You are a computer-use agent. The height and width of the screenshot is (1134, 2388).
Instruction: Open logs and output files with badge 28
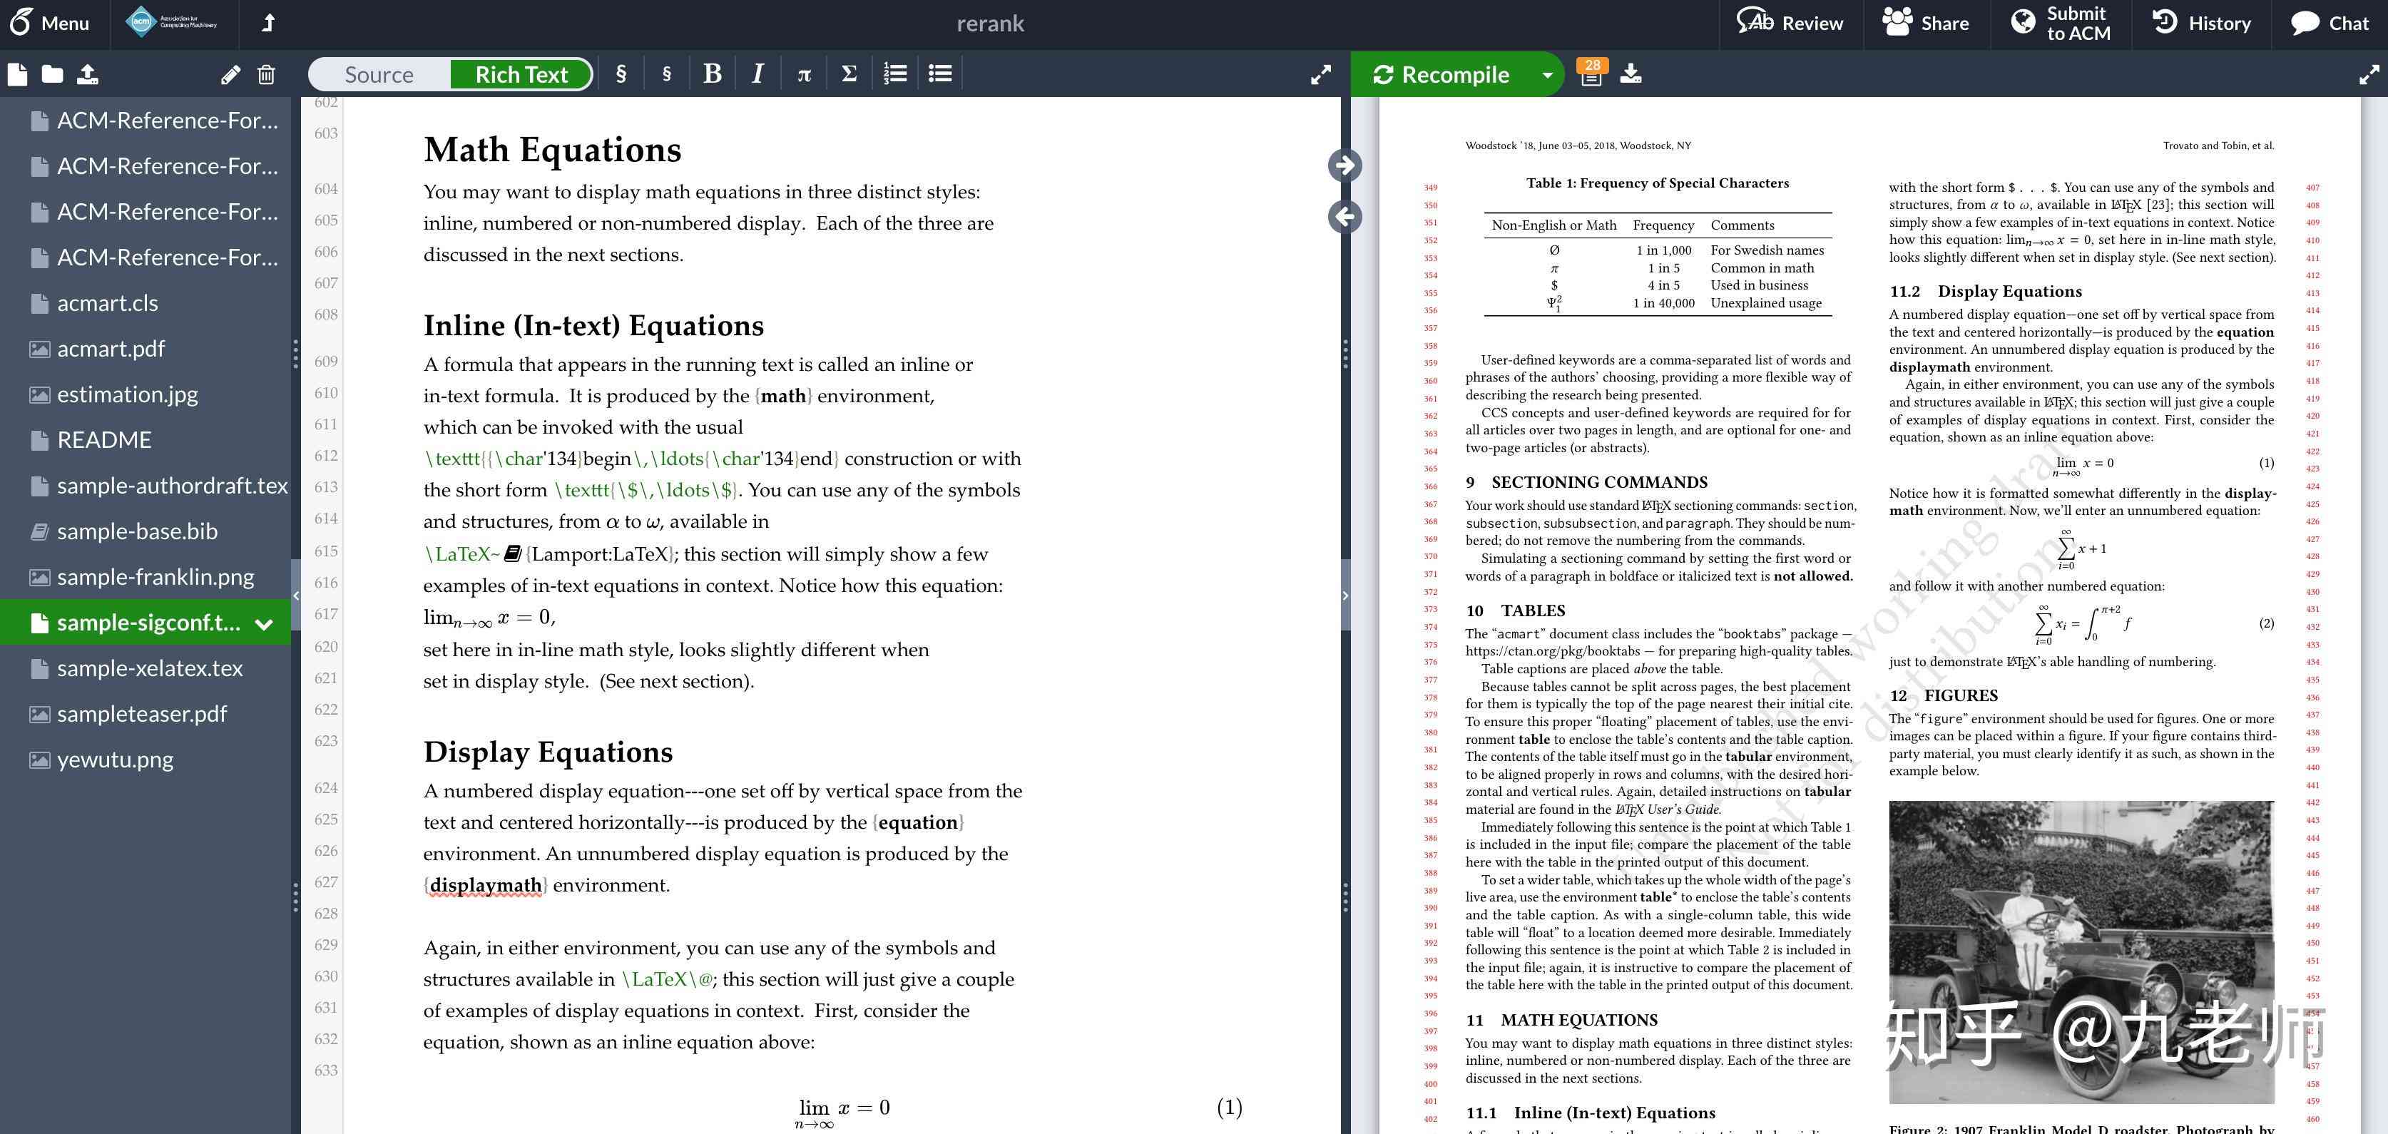coord(1592,73)
